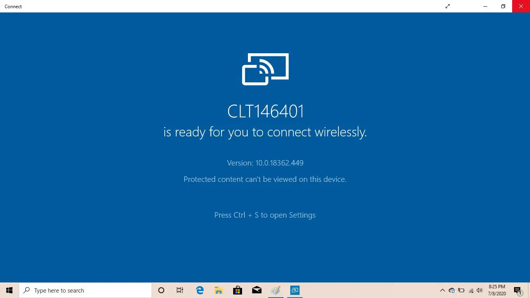Click the Connect title bar label
Screen dimensions: 530x298
13,6
